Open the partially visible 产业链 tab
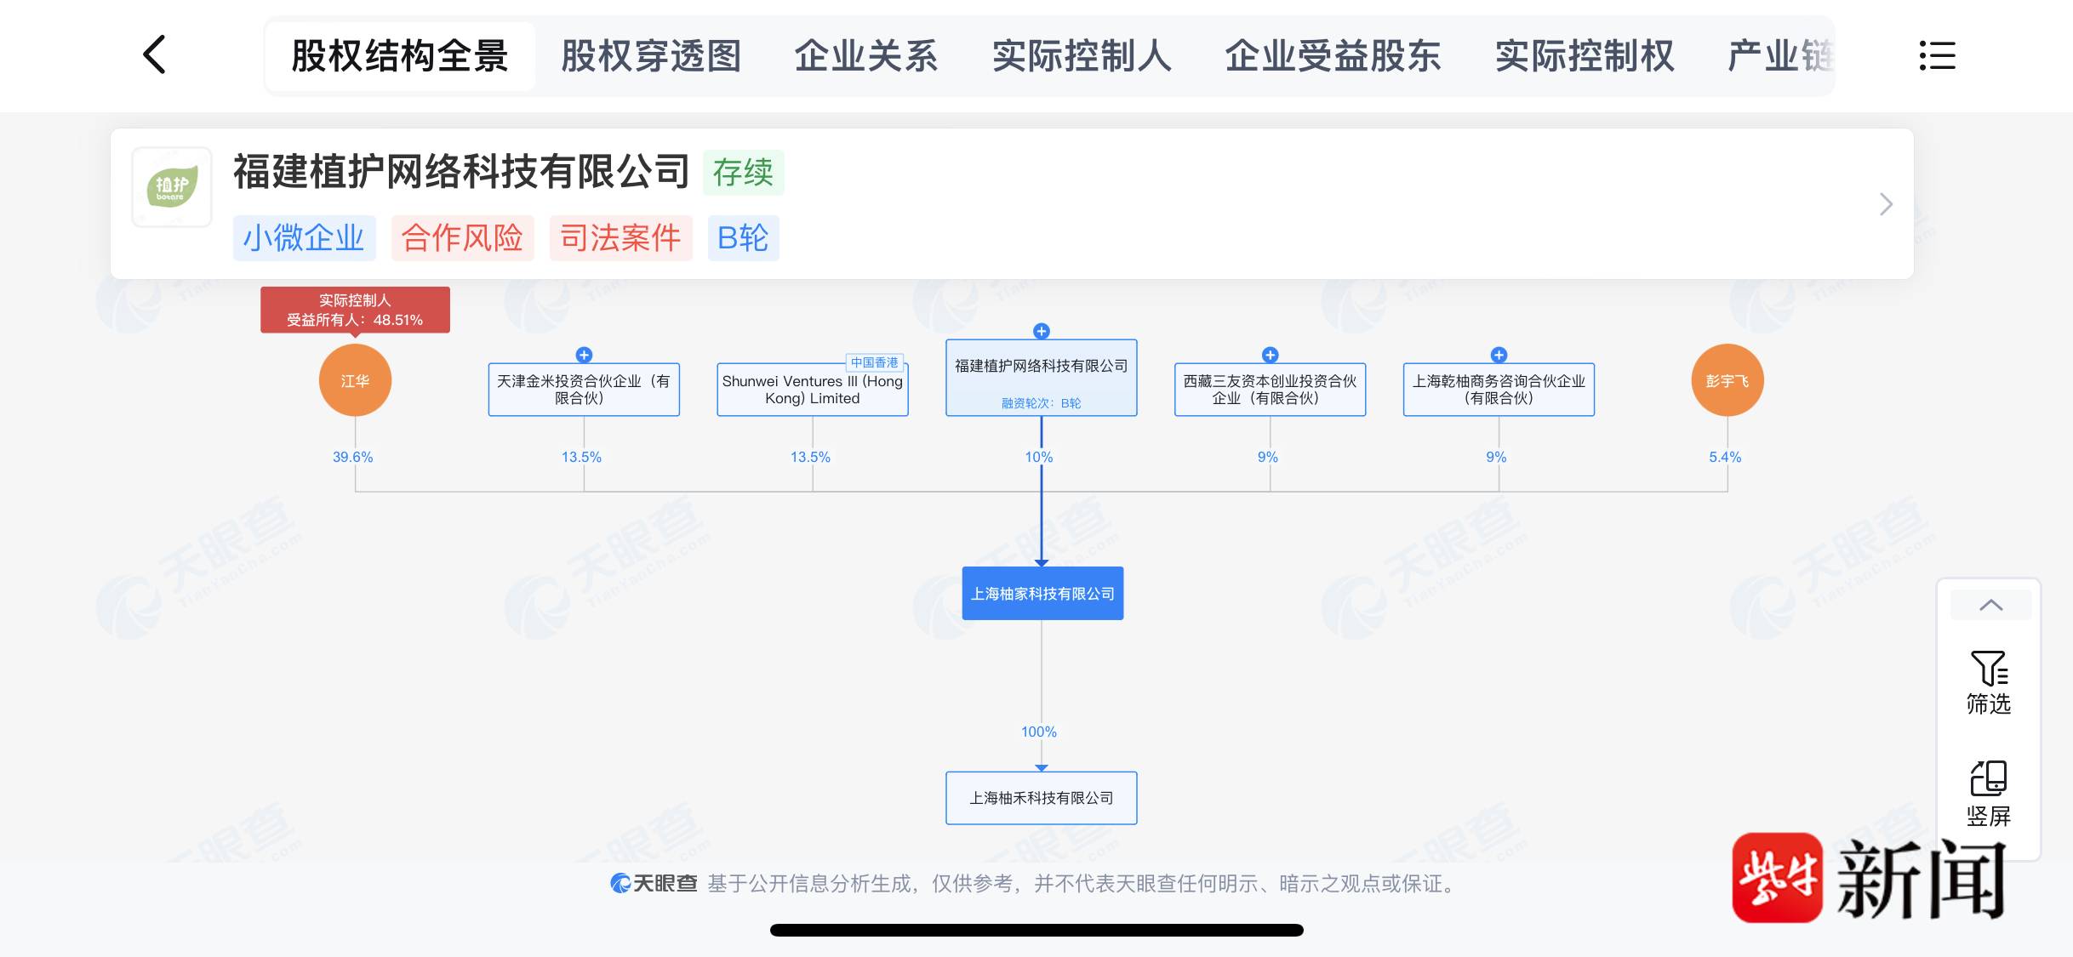This screenshot has width=2073, height=957. (x=1779, y=56)
